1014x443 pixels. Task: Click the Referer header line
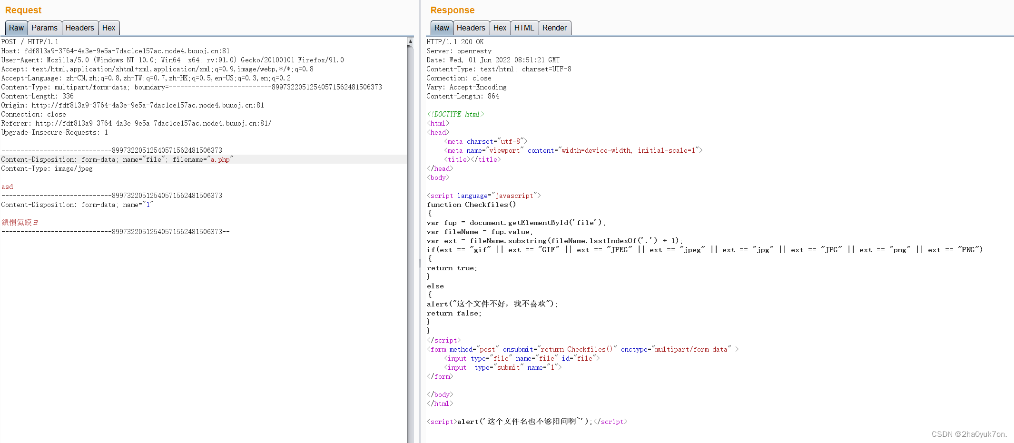pyautogui.click(x=136, y=123)
